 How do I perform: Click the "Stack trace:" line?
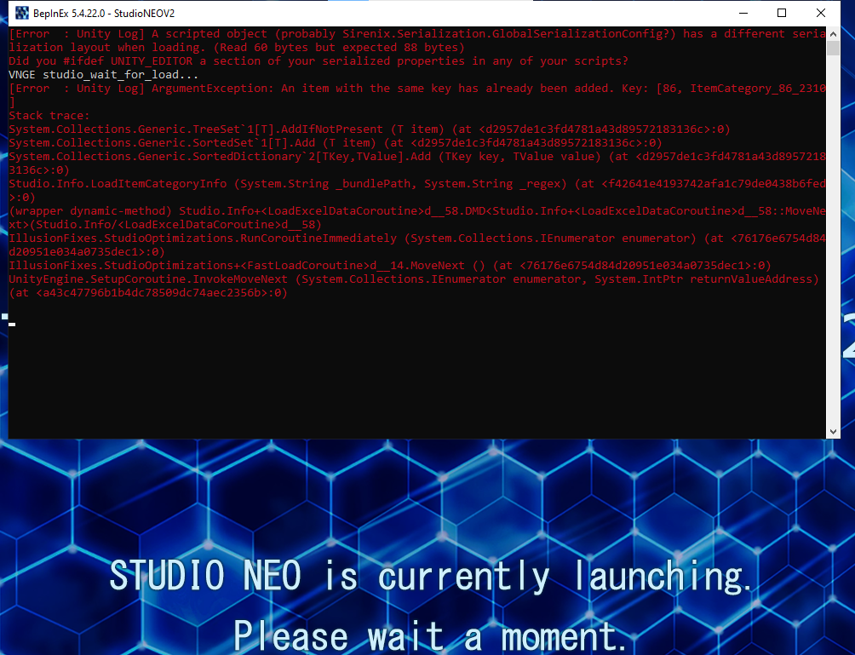click(x=49, y=116)
